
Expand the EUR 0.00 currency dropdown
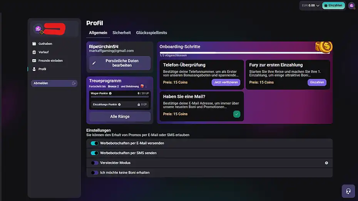pyautogui.click(x=311, y=6)
